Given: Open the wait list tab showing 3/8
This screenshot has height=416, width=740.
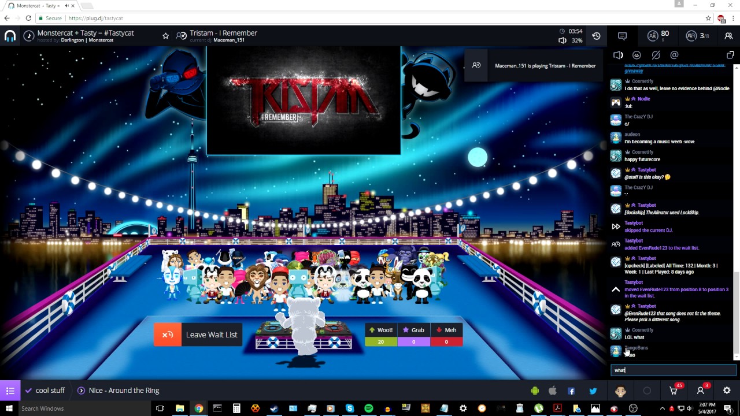Looking at the screenshot, I should tap(697, 36).
